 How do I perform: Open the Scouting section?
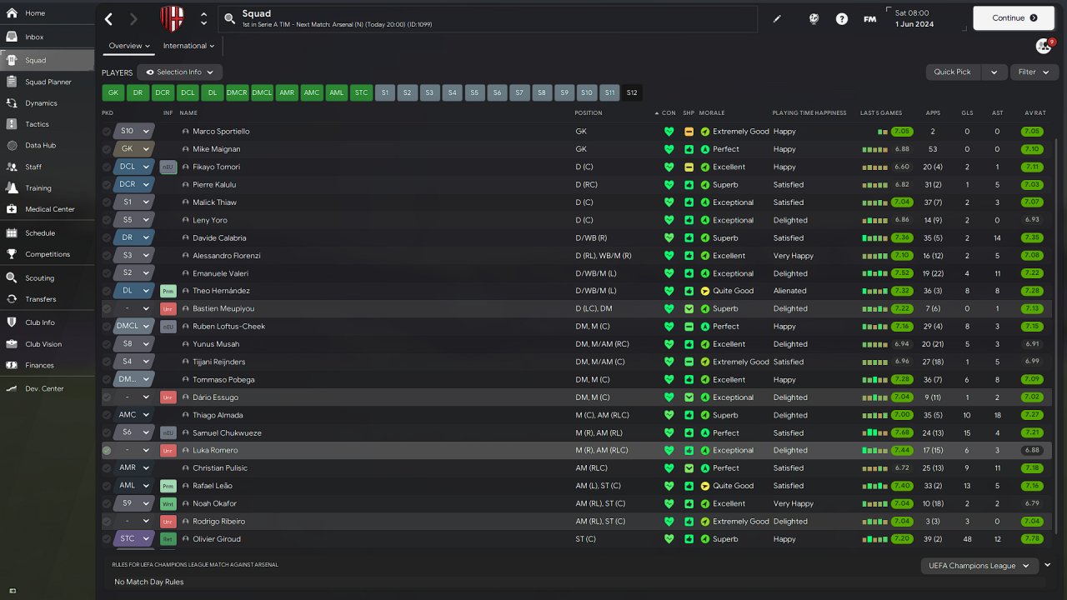[x=47, y=278]
